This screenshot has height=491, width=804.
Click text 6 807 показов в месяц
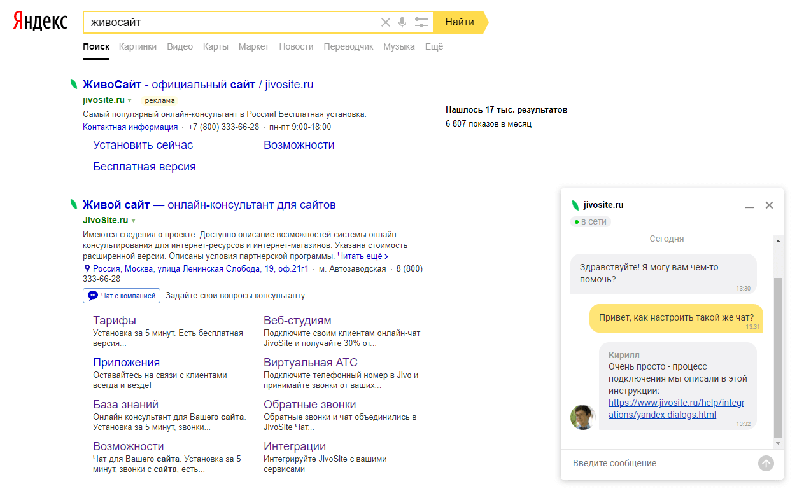(489, 124)
